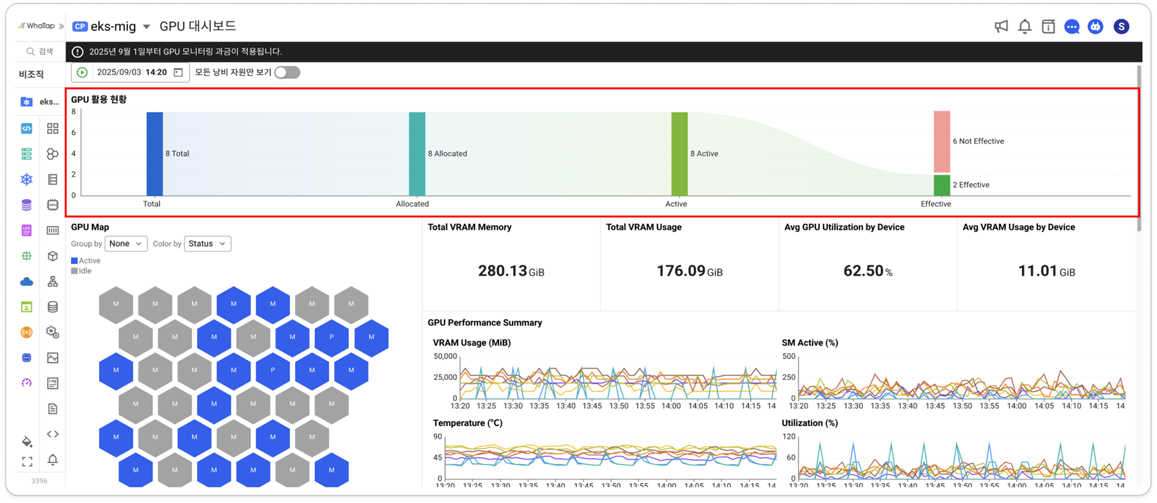The image size is (1157, 503).
Task: Click the blue Active legend swatch
Action: [74, 261]
